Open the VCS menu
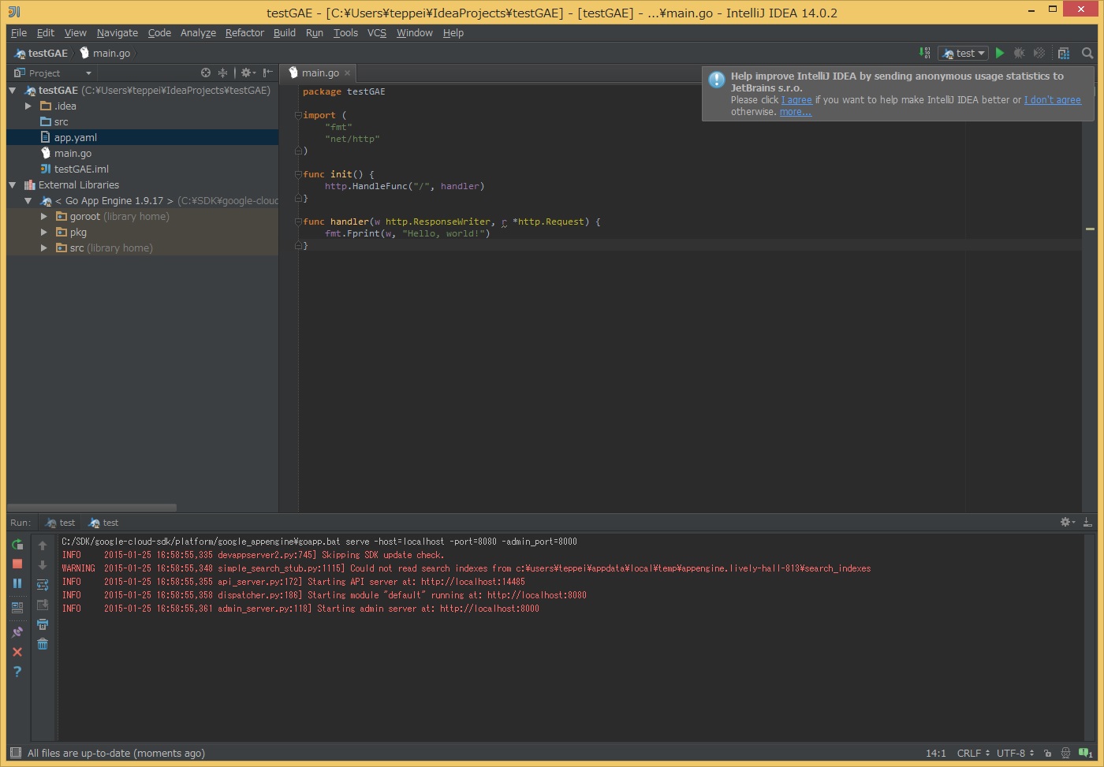Screen dimensions: 1104x767 pyautogui.click(x=377, y=32)
